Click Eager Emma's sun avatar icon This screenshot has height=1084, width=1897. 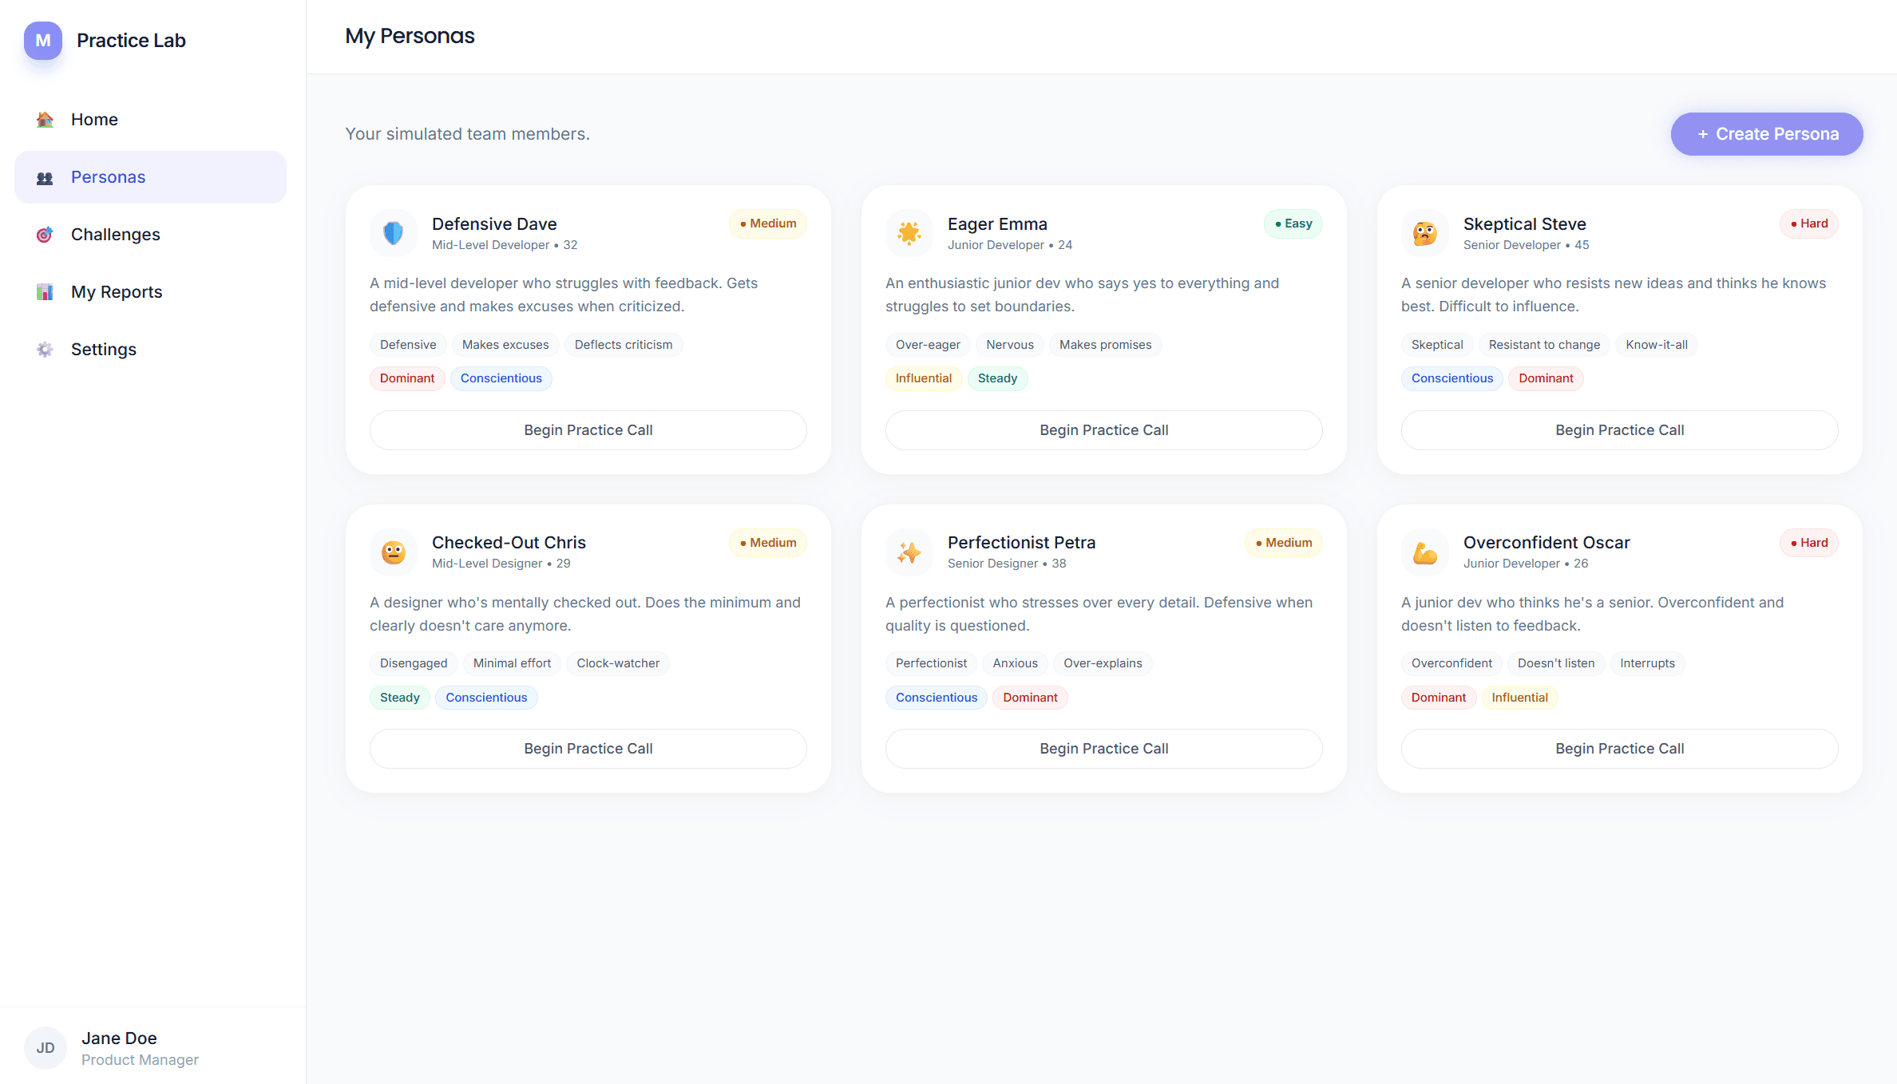click(x=909, y=233)
